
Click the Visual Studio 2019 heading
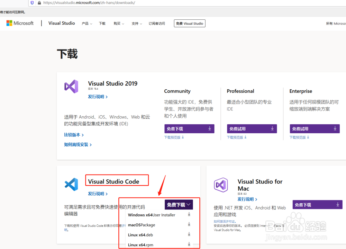113,83
